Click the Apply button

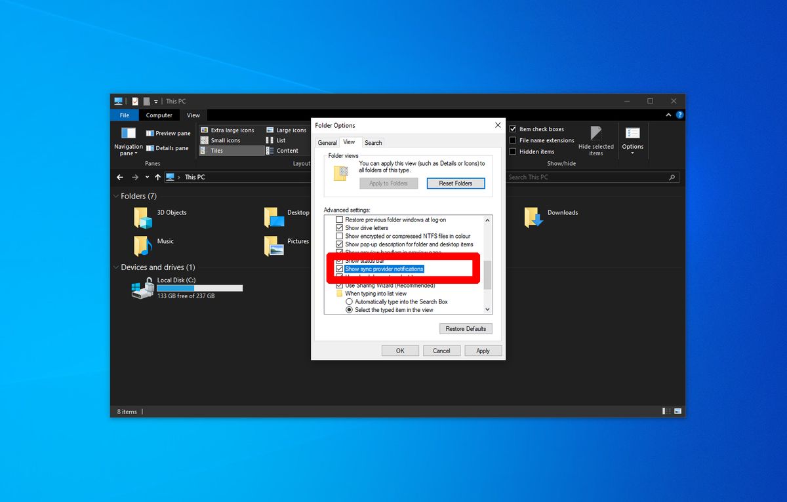tap(483, 351)
